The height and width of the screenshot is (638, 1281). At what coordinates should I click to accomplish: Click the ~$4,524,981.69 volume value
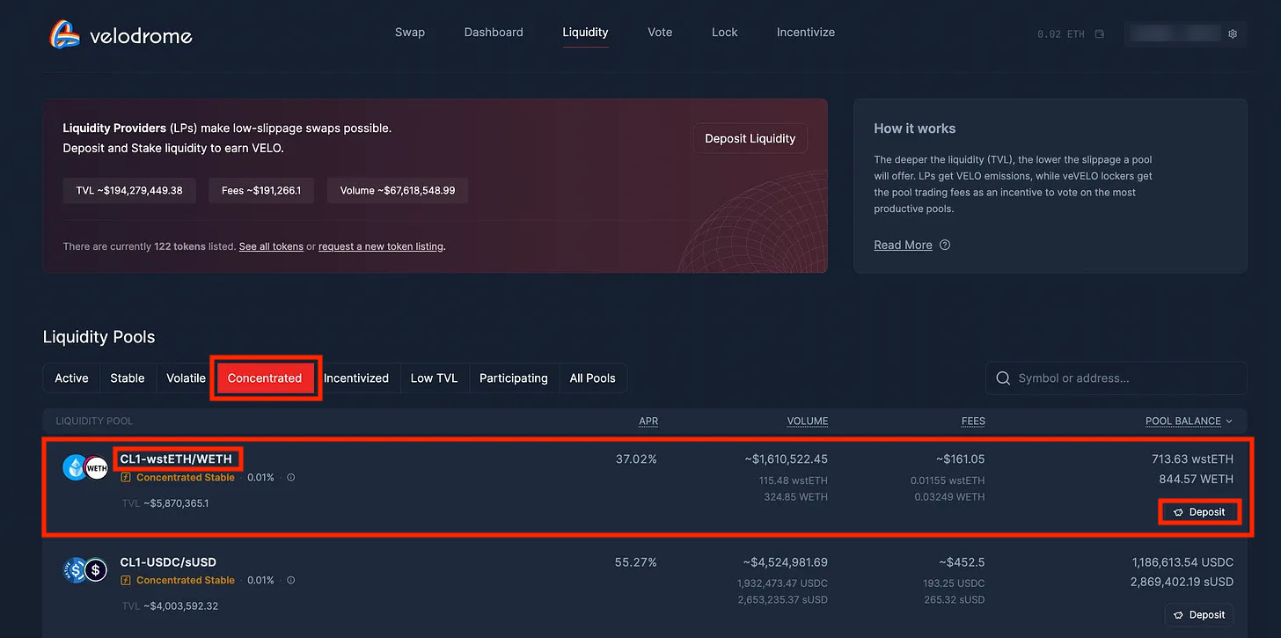pyautogui.click(x=785, y=562)
